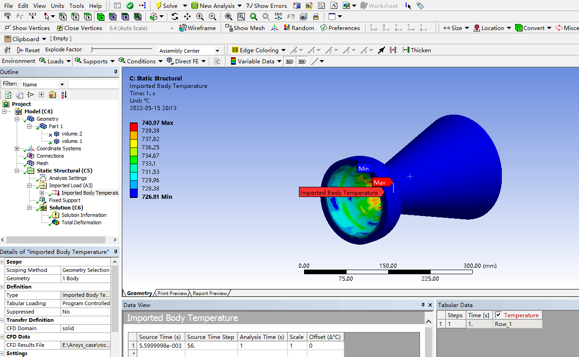Expand the Coordinate Systems tree node
The height and width of the screenshot is (357, 579).
coord(17,148)
